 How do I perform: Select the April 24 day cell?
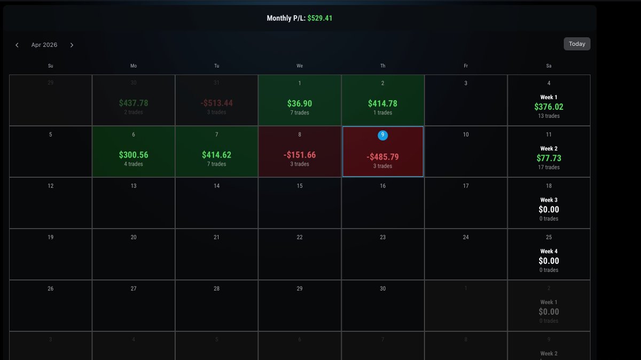466,254
